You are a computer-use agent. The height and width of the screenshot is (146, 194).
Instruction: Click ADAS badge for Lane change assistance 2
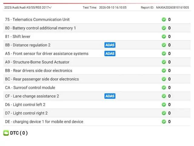(x=110, y=96)
